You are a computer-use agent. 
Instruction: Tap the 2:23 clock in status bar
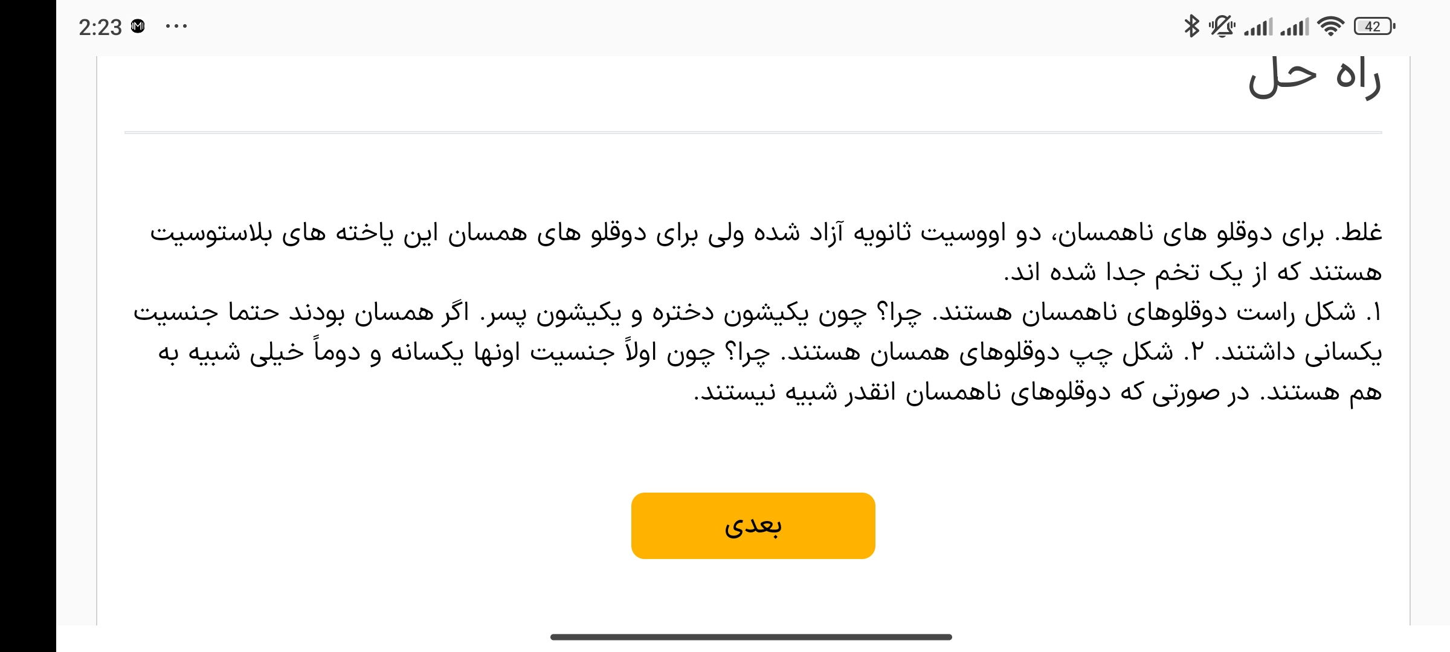click(100, 27)
